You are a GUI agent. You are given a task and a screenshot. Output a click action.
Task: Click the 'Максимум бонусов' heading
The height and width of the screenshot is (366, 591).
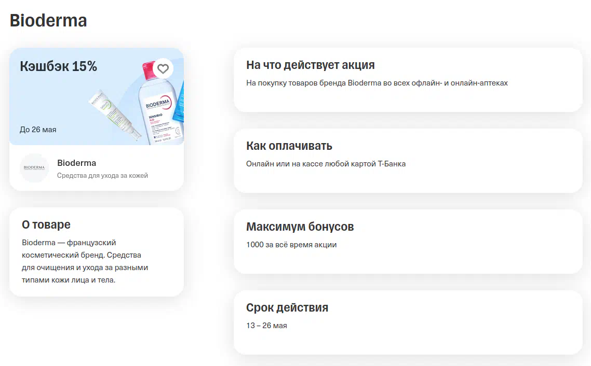point(300,227)
